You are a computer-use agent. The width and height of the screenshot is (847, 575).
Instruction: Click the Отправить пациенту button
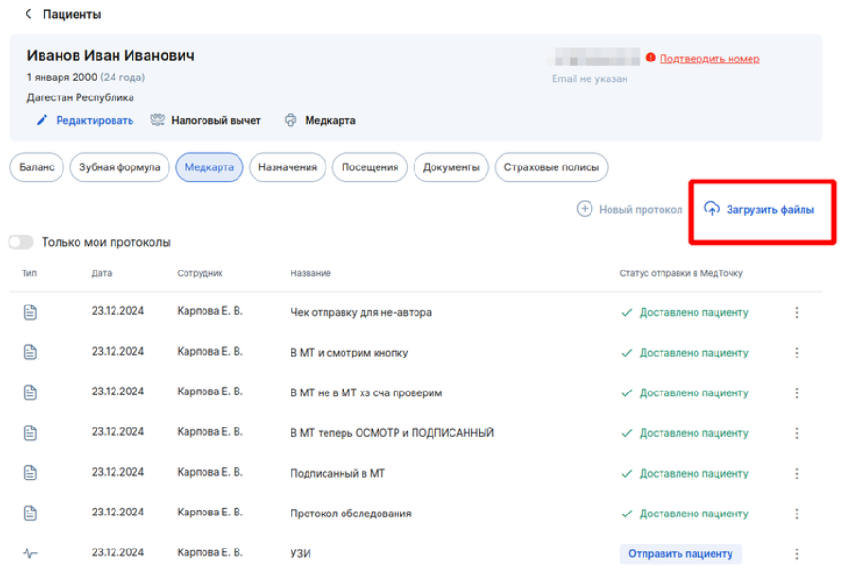(680, 554)
